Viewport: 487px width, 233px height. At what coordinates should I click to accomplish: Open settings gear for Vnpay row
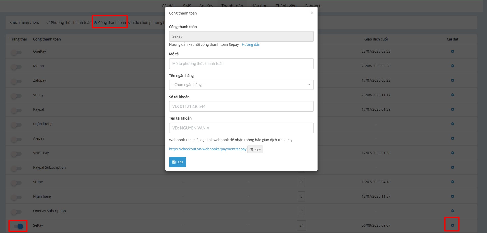pyautogui.click(x=452, y=95)
